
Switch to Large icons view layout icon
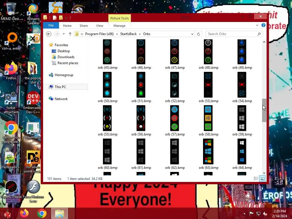pos(262,179)
